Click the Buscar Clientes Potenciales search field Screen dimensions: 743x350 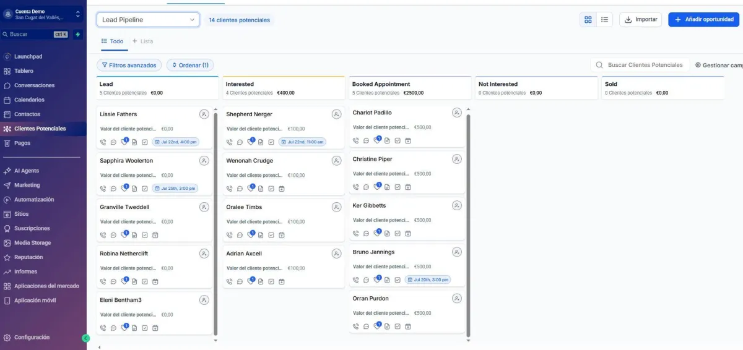point(645,65)
